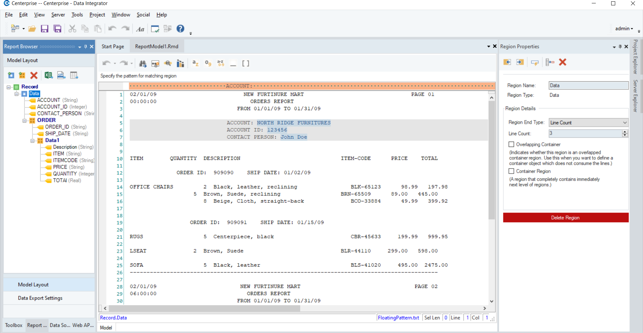Switch to the Start Page tab
Viewport: 643px width, 333px height.
tap(113, 47)
